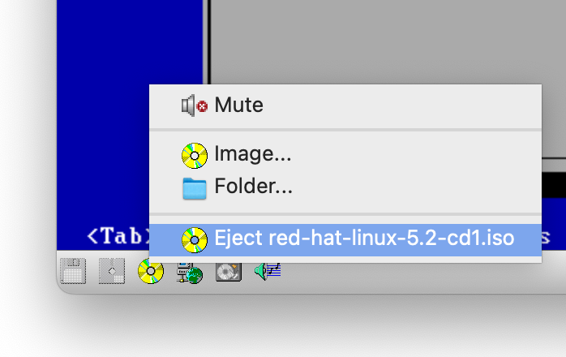
Task: Open the network adapter status icon
Action: pyautogui.click(x=190, y=273)
